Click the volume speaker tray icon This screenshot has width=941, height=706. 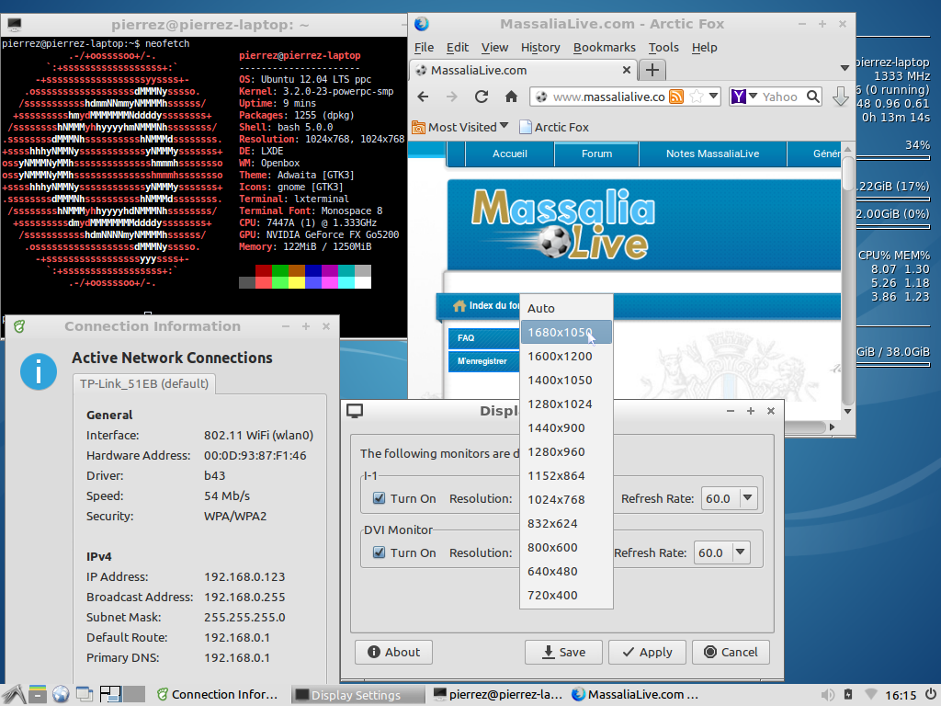pos(828,695)
